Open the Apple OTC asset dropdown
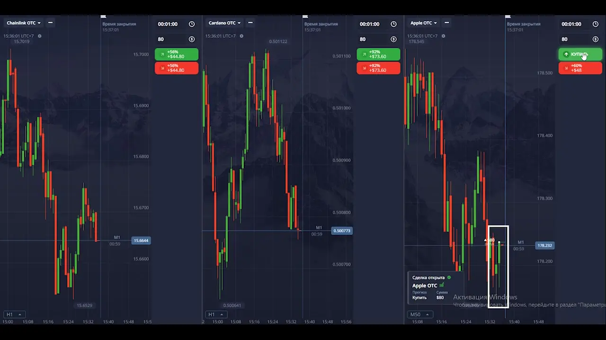This screenshot has height=340, width=606. pos(424,23)
